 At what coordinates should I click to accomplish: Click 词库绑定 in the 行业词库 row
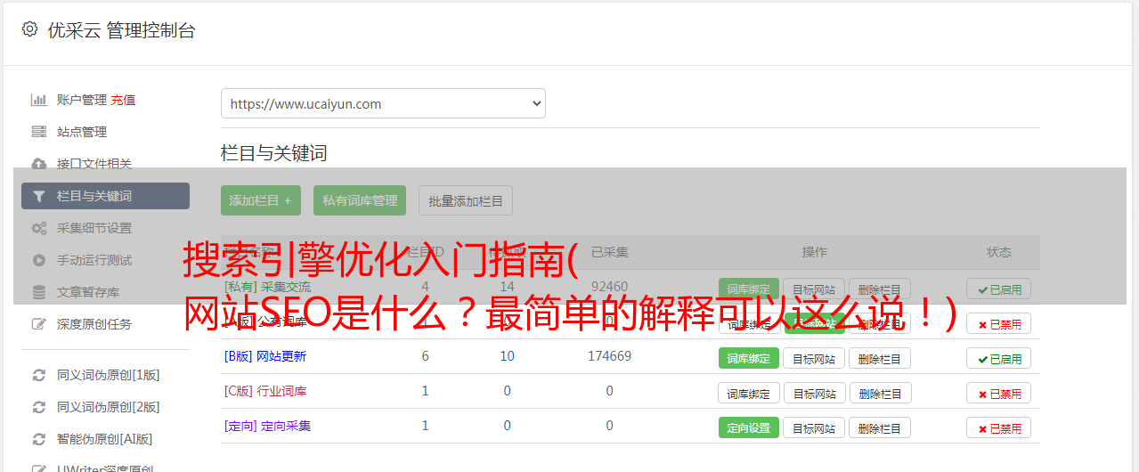click(x=749, y=393)
